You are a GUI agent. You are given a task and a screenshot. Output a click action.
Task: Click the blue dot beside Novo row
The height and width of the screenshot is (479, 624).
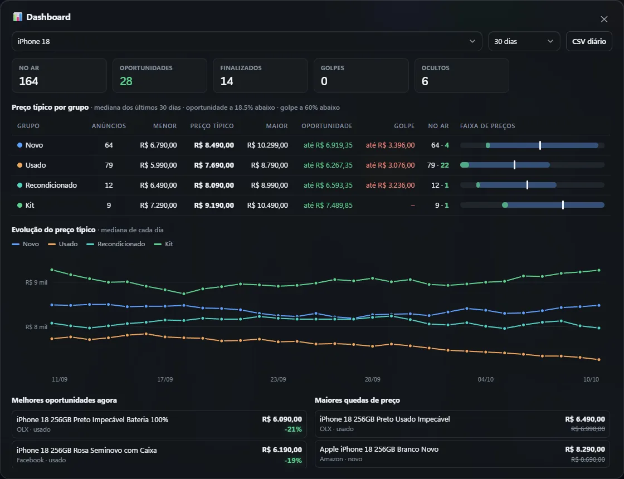(19, 145)
